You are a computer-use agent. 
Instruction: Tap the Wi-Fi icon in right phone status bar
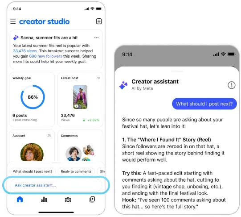pos(223,54)
